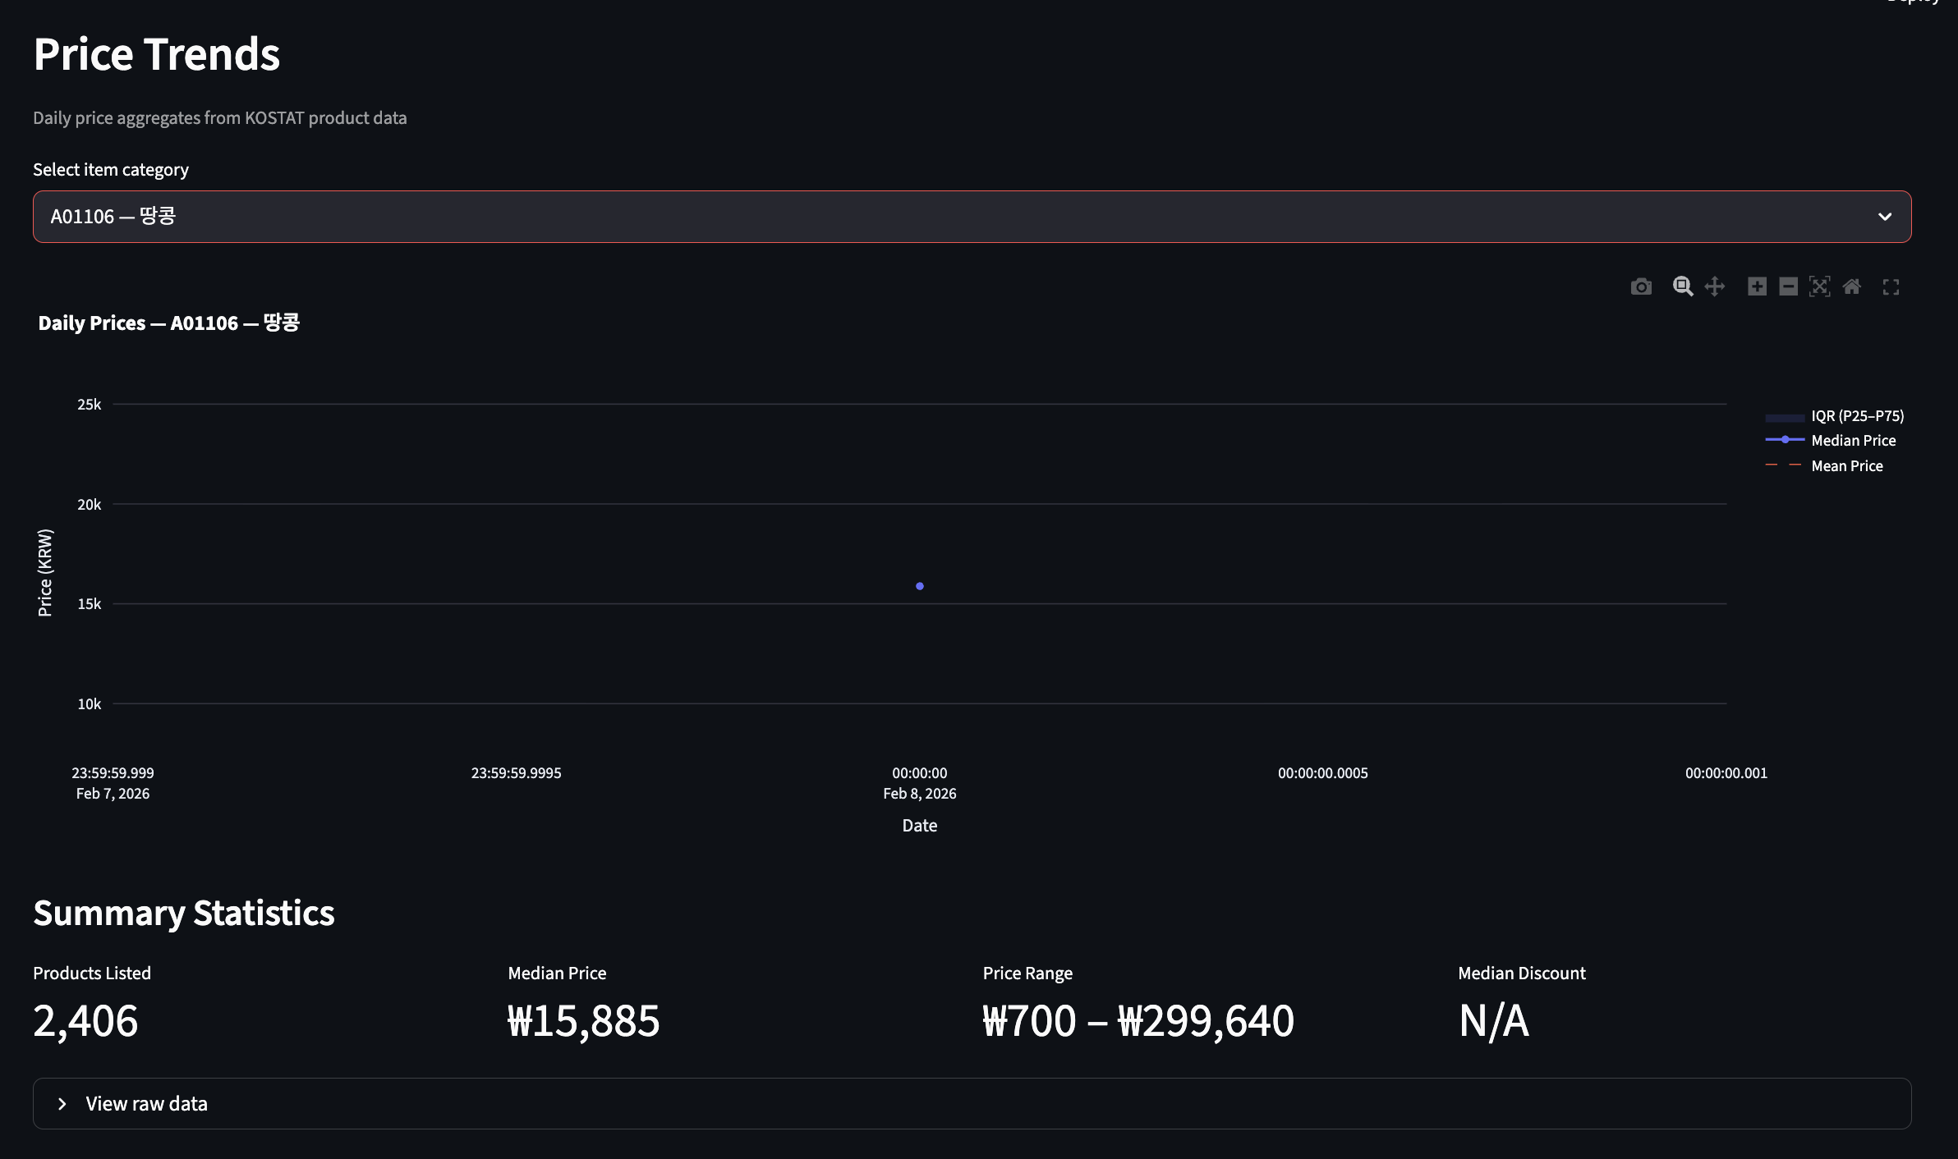Click the Median Discount metric label
Viewport: 1958px width, 1159px height.
1522,973
